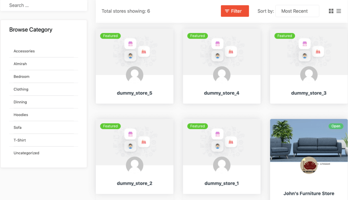Click Open badge on John's Furniture Store
The width and height of the screenshot is (348, 200).
(x=336, y=126)
